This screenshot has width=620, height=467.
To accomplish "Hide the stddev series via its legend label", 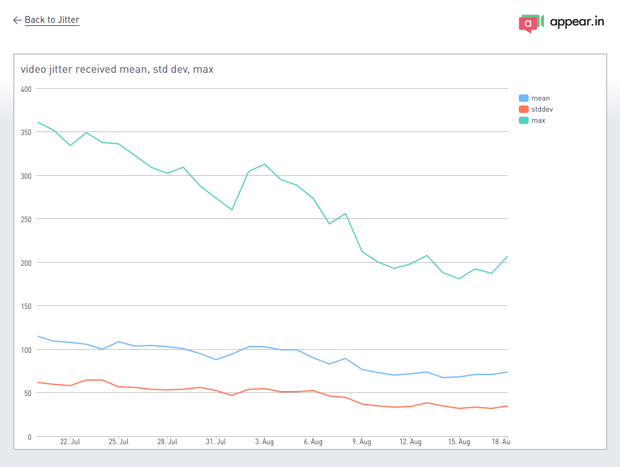I will (542, 109).
